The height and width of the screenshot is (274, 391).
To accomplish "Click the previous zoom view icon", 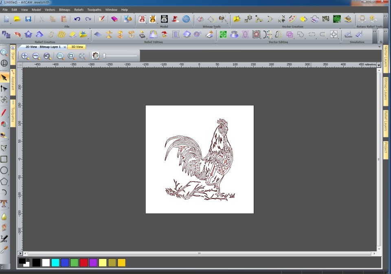I will [47, 56].
